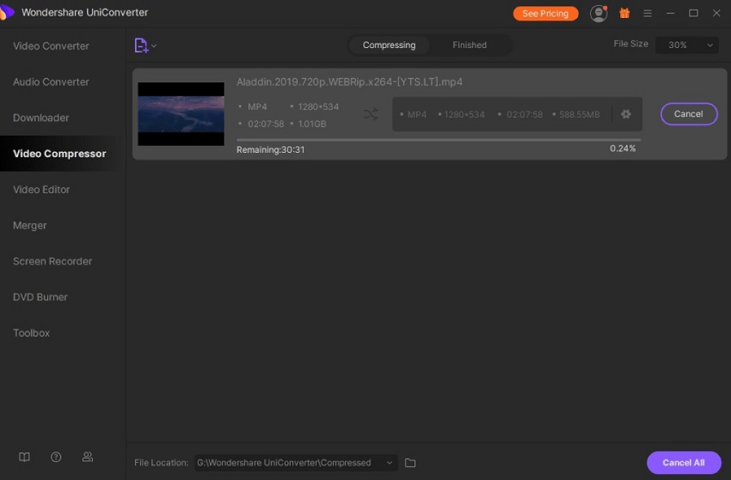Click the compression progress bar
This screenshot has width=731, height=480.
[x=439, y=140]
